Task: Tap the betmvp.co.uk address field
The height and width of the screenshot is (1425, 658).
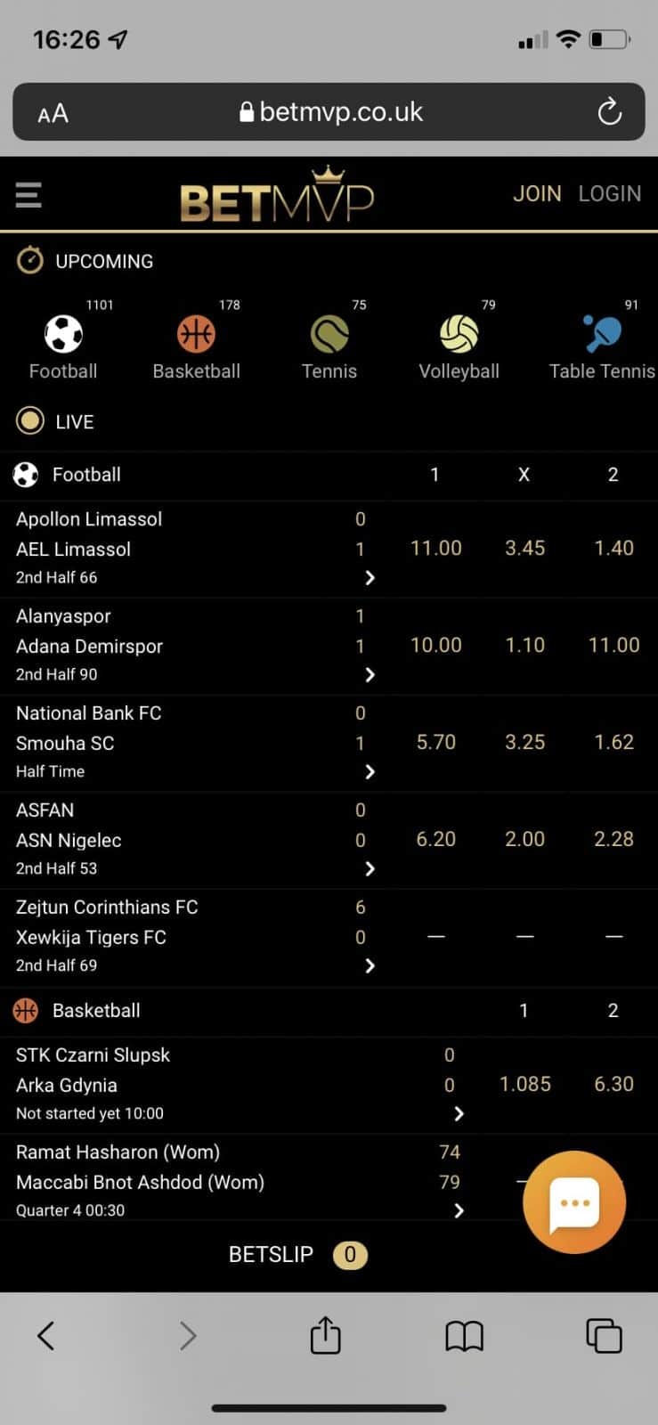Action: click(330, 112)
